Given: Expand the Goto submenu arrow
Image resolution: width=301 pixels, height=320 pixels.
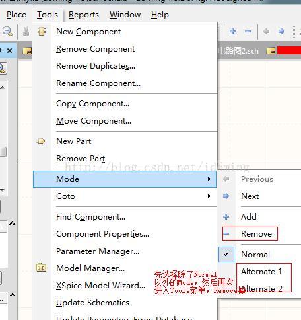Looking at the screenshot, I should [209, 196].
